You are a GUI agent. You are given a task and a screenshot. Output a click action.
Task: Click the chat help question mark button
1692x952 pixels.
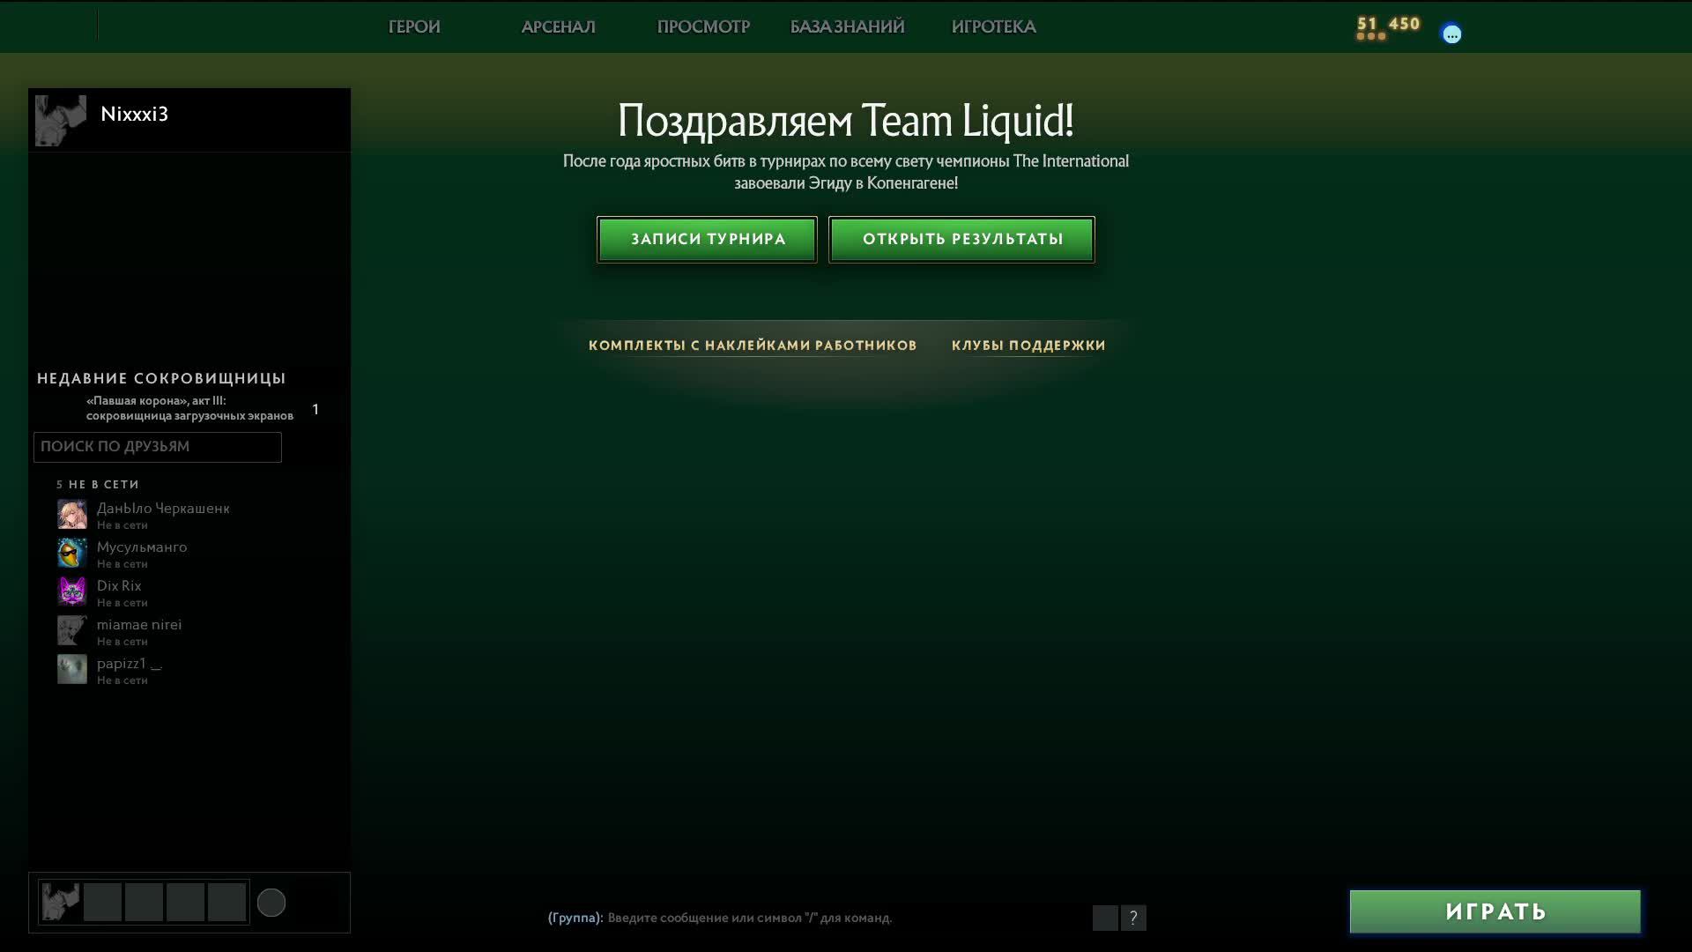pos(1133,918)
